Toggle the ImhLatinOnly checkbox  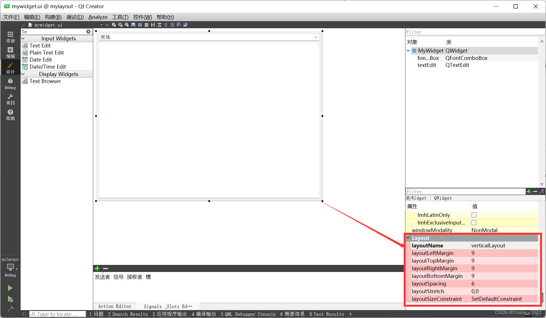[474, 215]
